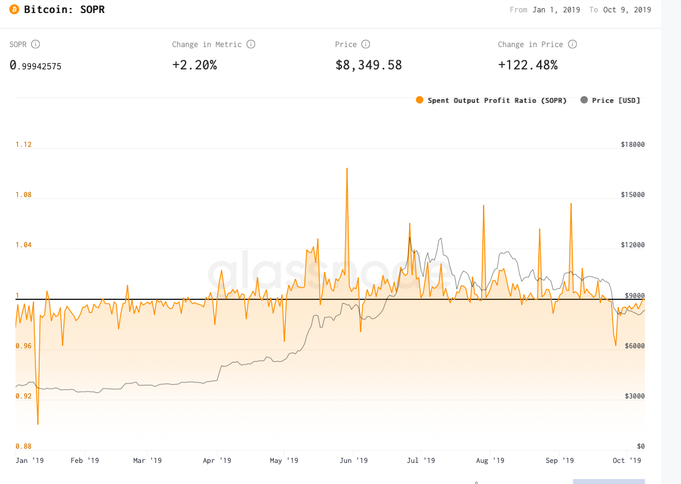Image resolution: width=681 pixels, height=484 pixels.
Task: Click the Change in Metric label text
Action: tap(207, 44)
